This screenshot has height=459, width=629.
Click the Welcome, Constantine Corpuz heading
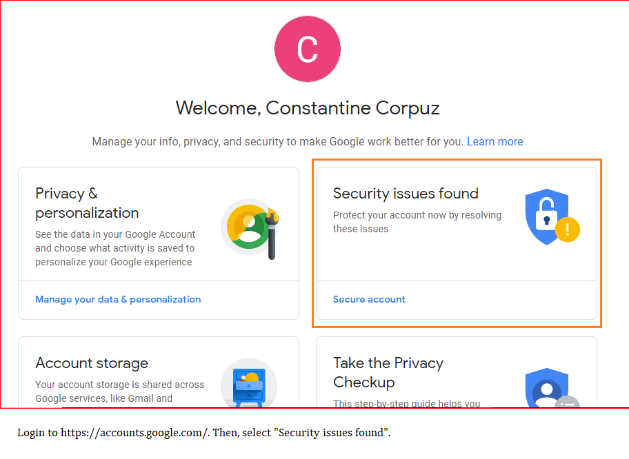tap(308, 108)
